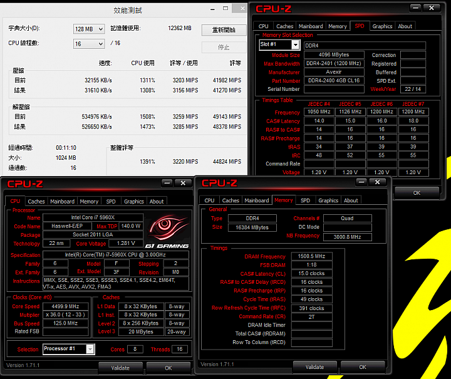This screenshot has width=451, height=379.
Task: Open Mainboard tab in processor CPU-Z window
Action: coord(62,202)
